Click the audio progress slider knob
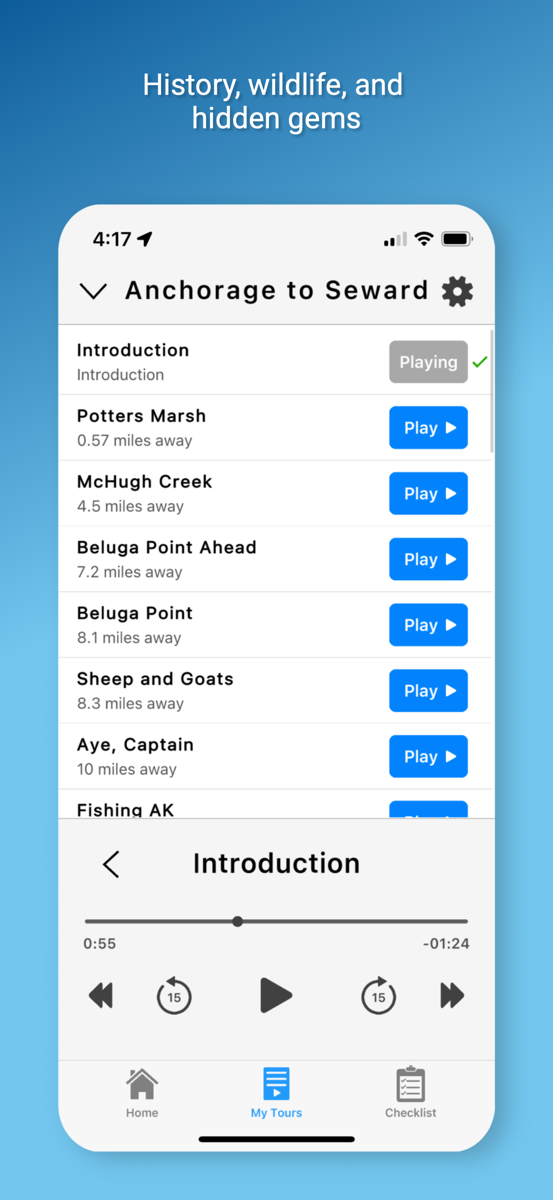Screen dimensions: 553x1200 pyautogui.click(x=237, y=921)
